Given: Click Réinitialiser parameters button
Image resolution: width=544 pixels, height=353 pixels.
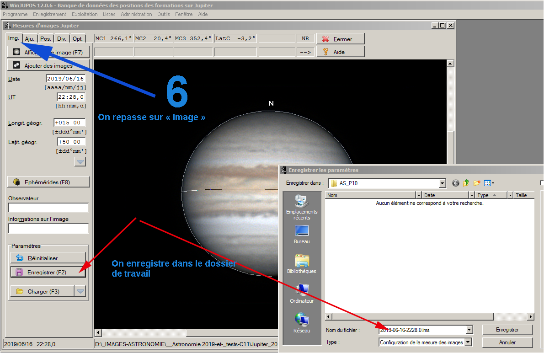Looking at the screenshot, I should click(x=48, y=258).
